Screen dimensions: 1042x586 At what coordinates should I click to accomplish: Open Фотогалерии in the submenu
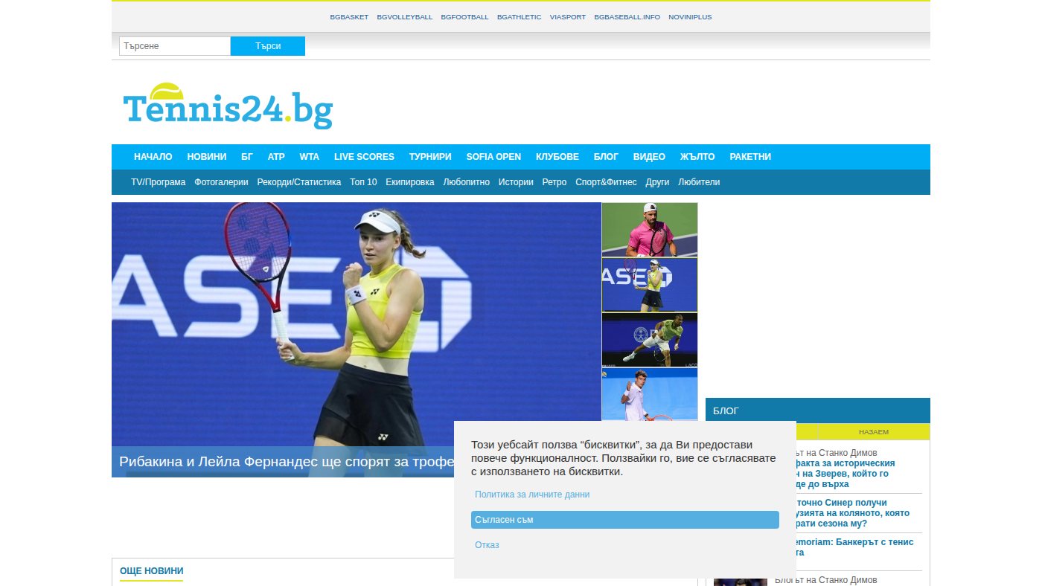221,182
